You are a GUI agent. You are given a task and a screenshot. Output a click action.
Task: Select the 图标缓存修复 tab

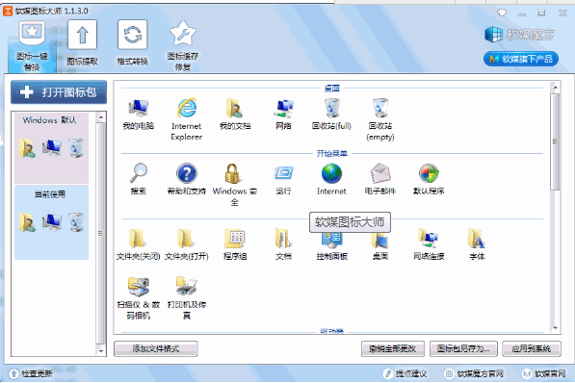click(x=183, y=46)
